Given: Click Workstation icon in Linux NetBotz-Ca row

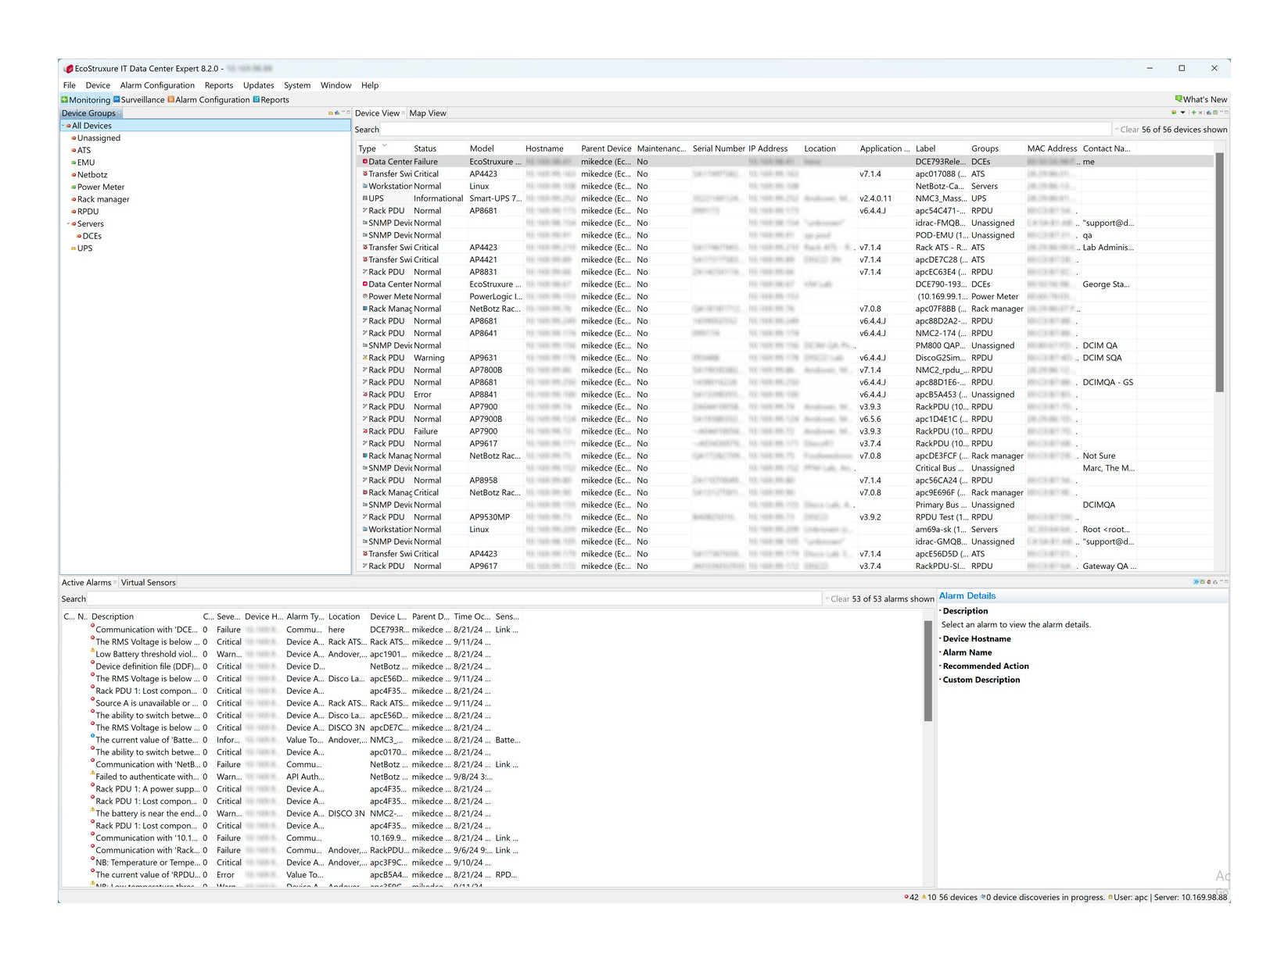Looking at the screenshot, I should [364, 186].
